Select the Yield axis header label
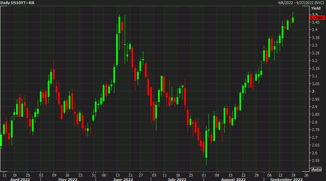The width and height of the screenshot is (326, 181). [316, 8]
